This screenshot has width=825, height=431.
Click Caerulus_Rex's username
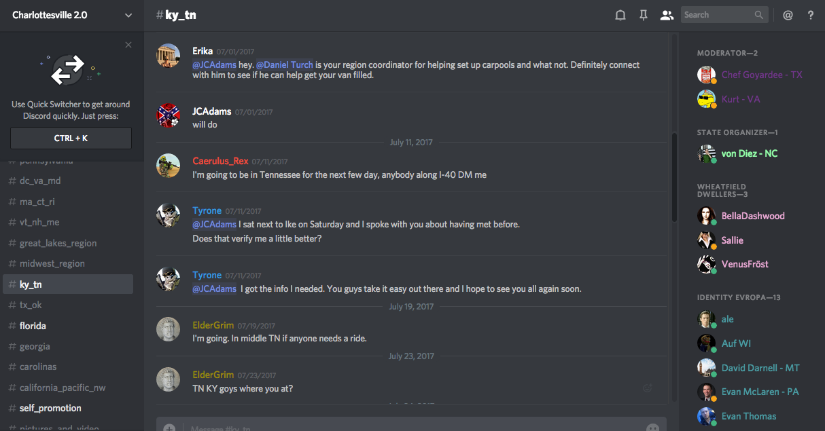pos(220,161)
